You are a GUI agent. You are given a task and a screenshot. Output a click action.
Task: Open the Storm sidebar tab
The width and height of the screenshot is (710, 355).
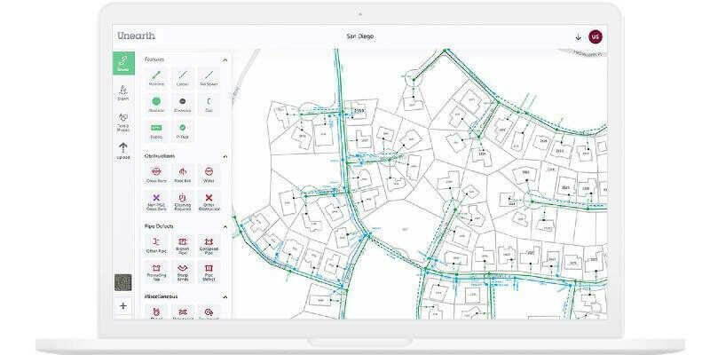click(x=123, y=92)
